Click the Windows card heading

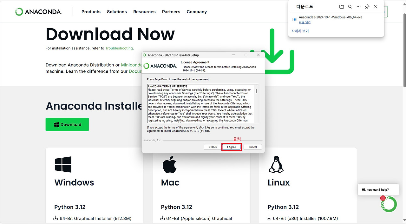[x=74, y=182]
